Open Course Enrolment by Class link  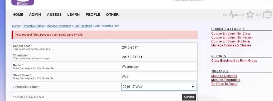[x=231, y=33]
